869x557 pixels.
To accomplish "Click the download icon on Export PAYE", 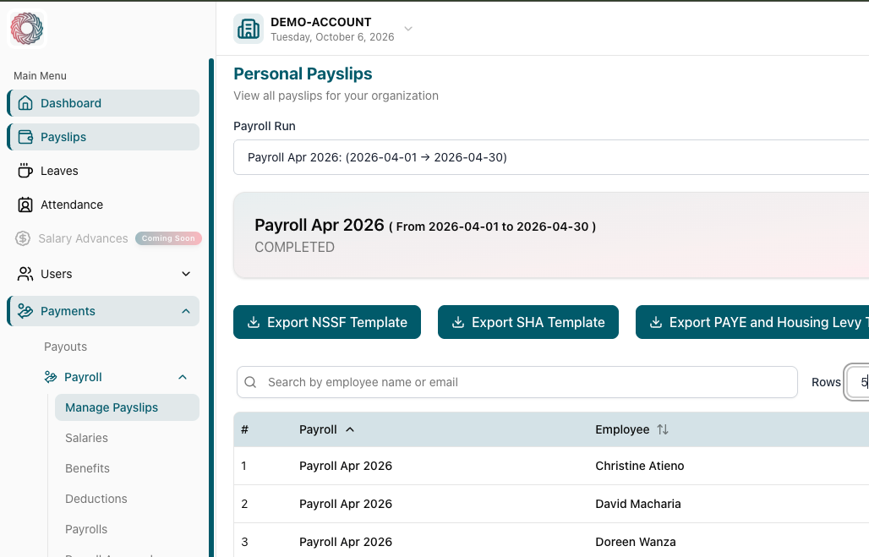I will pyautogui.click(x=656, y=322).
